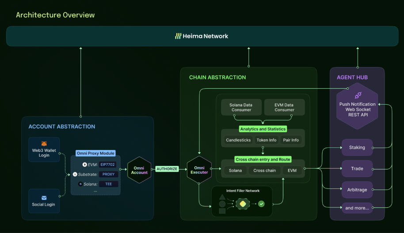Click the Solana chain icon beside TEE
Viewport: 404px width, 233px height.
[80, 184]
